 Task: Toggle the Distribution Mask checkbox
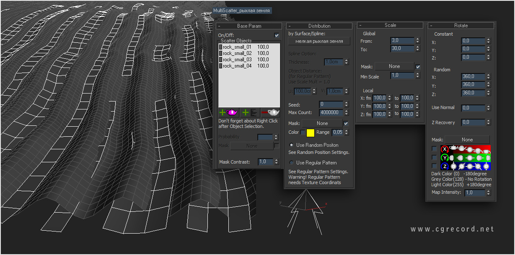[346, 123]
